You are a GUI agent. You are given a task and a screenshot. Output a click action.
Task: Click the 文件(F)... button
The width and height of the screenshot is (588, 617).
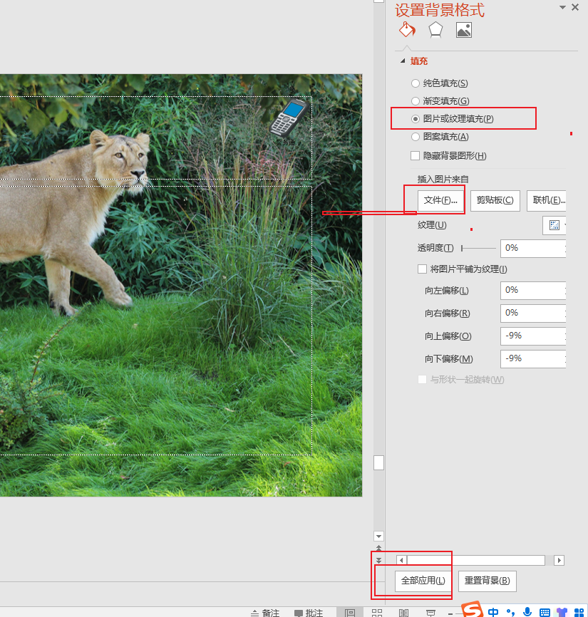pos(440,201)
